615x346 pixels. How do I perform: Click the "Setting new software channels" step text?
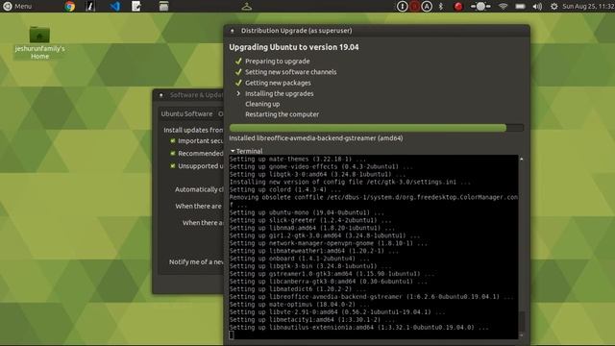(x=290, y=72)
